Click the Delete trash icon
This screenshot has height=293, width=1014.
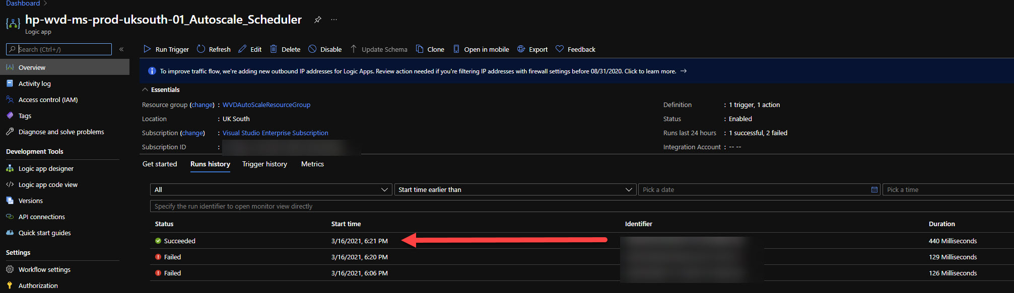click(x=274, y=49)
